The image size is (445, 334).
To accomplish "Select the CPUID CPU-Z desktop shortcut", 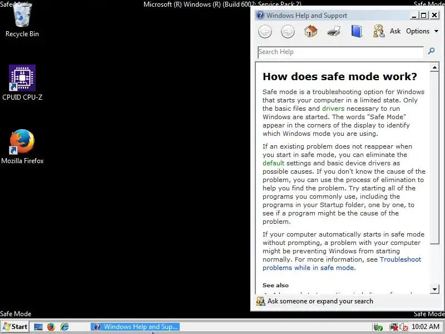I will [x=22, y=82].
